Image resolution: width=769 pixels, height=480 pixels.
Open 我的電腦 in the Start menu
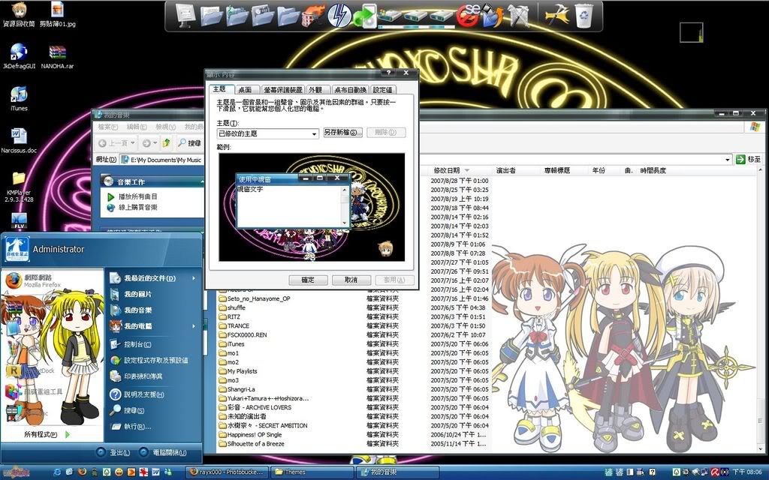pyautogui.click(x=137, y=326)
